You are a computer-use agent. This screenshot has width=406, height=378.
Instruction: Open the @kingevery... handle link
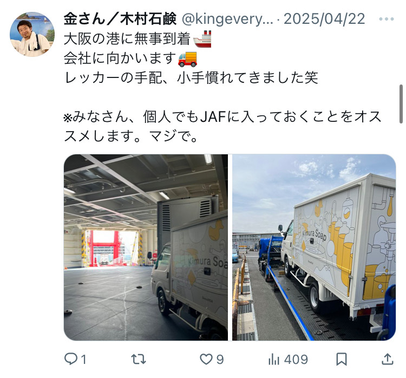[227, 19]
